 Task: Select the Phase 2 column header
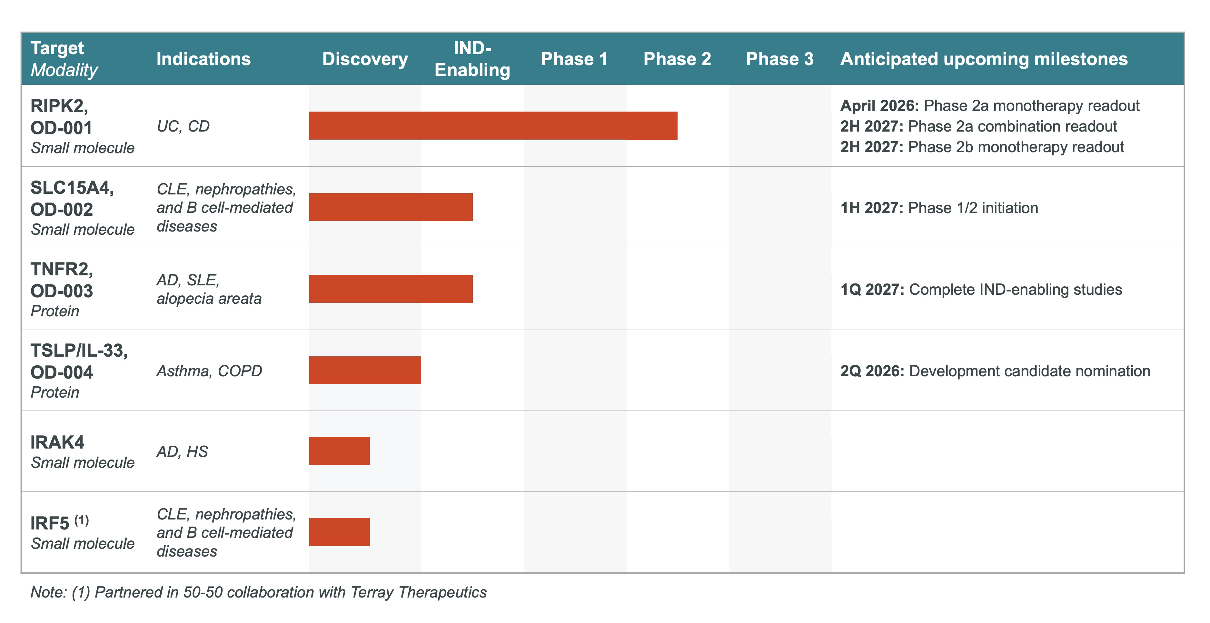tap(677, 59)
